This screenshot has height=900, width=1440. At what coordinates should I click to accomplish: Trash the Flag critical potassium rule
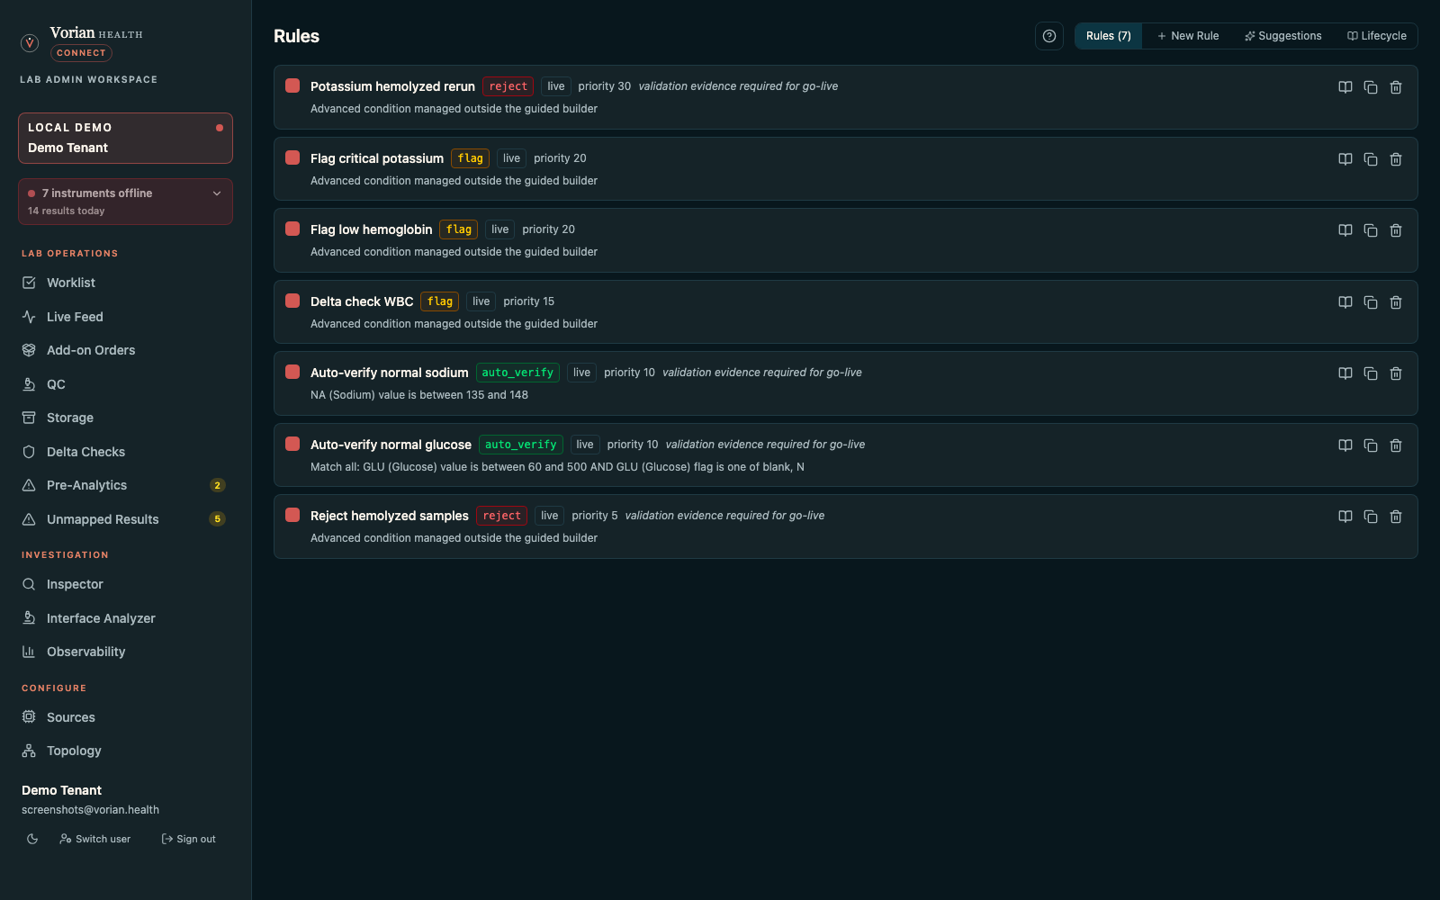pos(1396,159)
